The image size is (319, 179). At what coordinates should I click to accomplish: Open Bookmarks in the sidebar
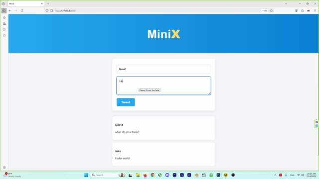point(4,35)
